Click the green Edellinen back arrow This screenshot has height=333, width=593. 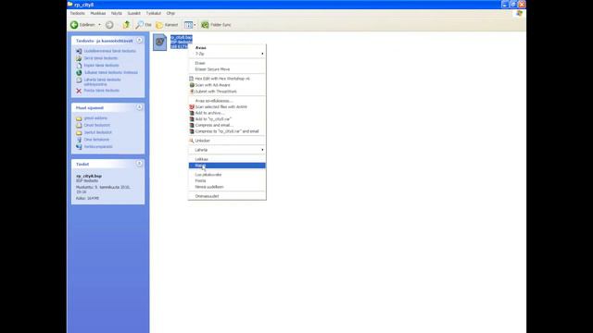[x=74, y=25]
